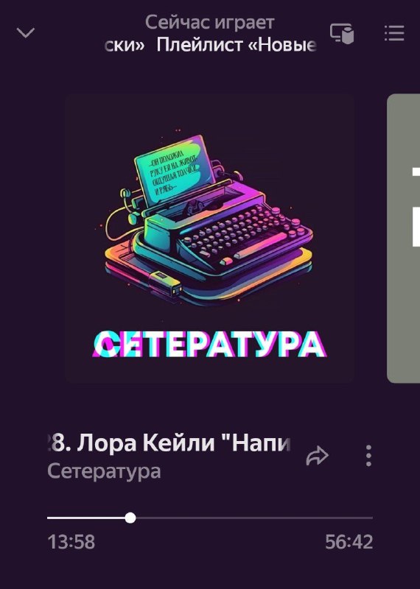
Task: Show the playback queue list icon
Action: coord(394,33)
